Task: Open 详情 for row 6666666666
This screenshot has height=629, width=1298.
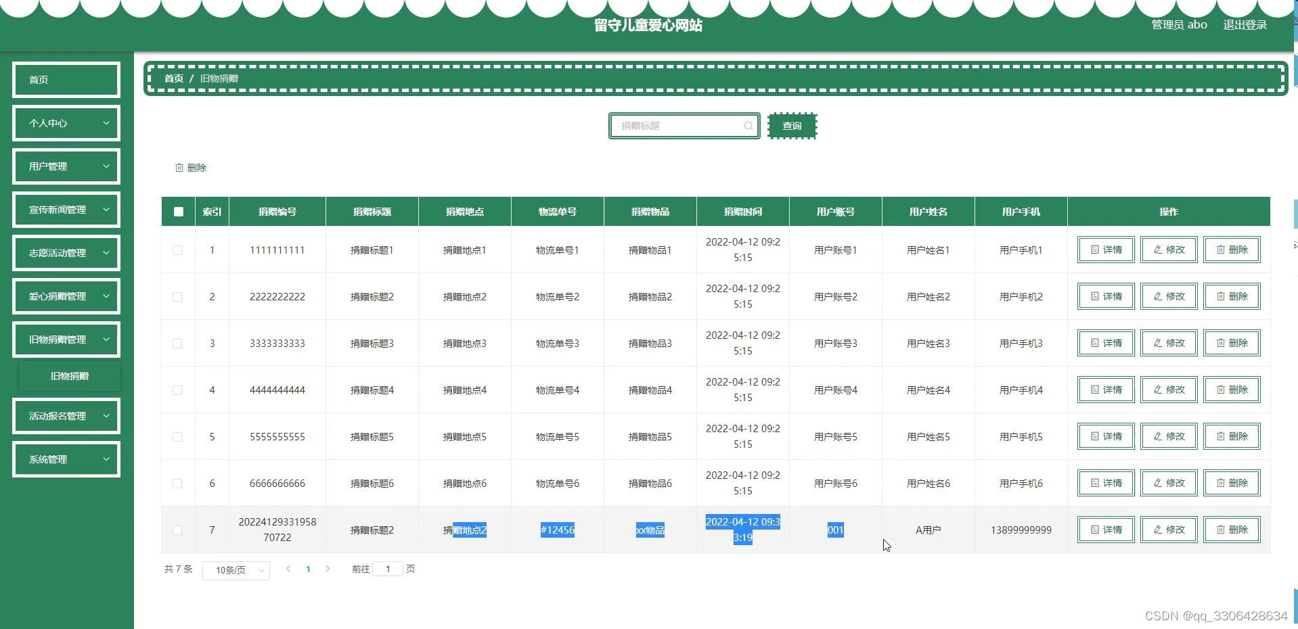Action: [x=1106, y=483]
